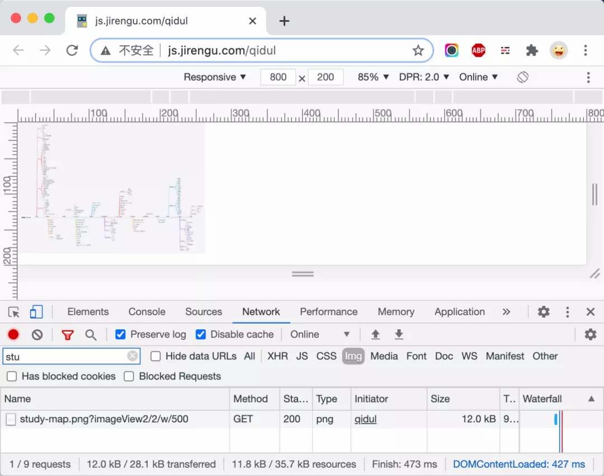Click the viewport width input field
The image size is (604, 476).
pos(278,77)
